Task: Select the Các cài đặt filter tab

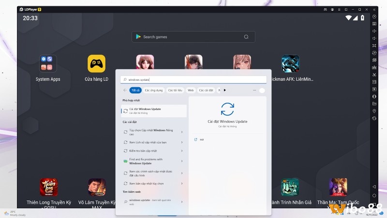Action: [206, 90]
